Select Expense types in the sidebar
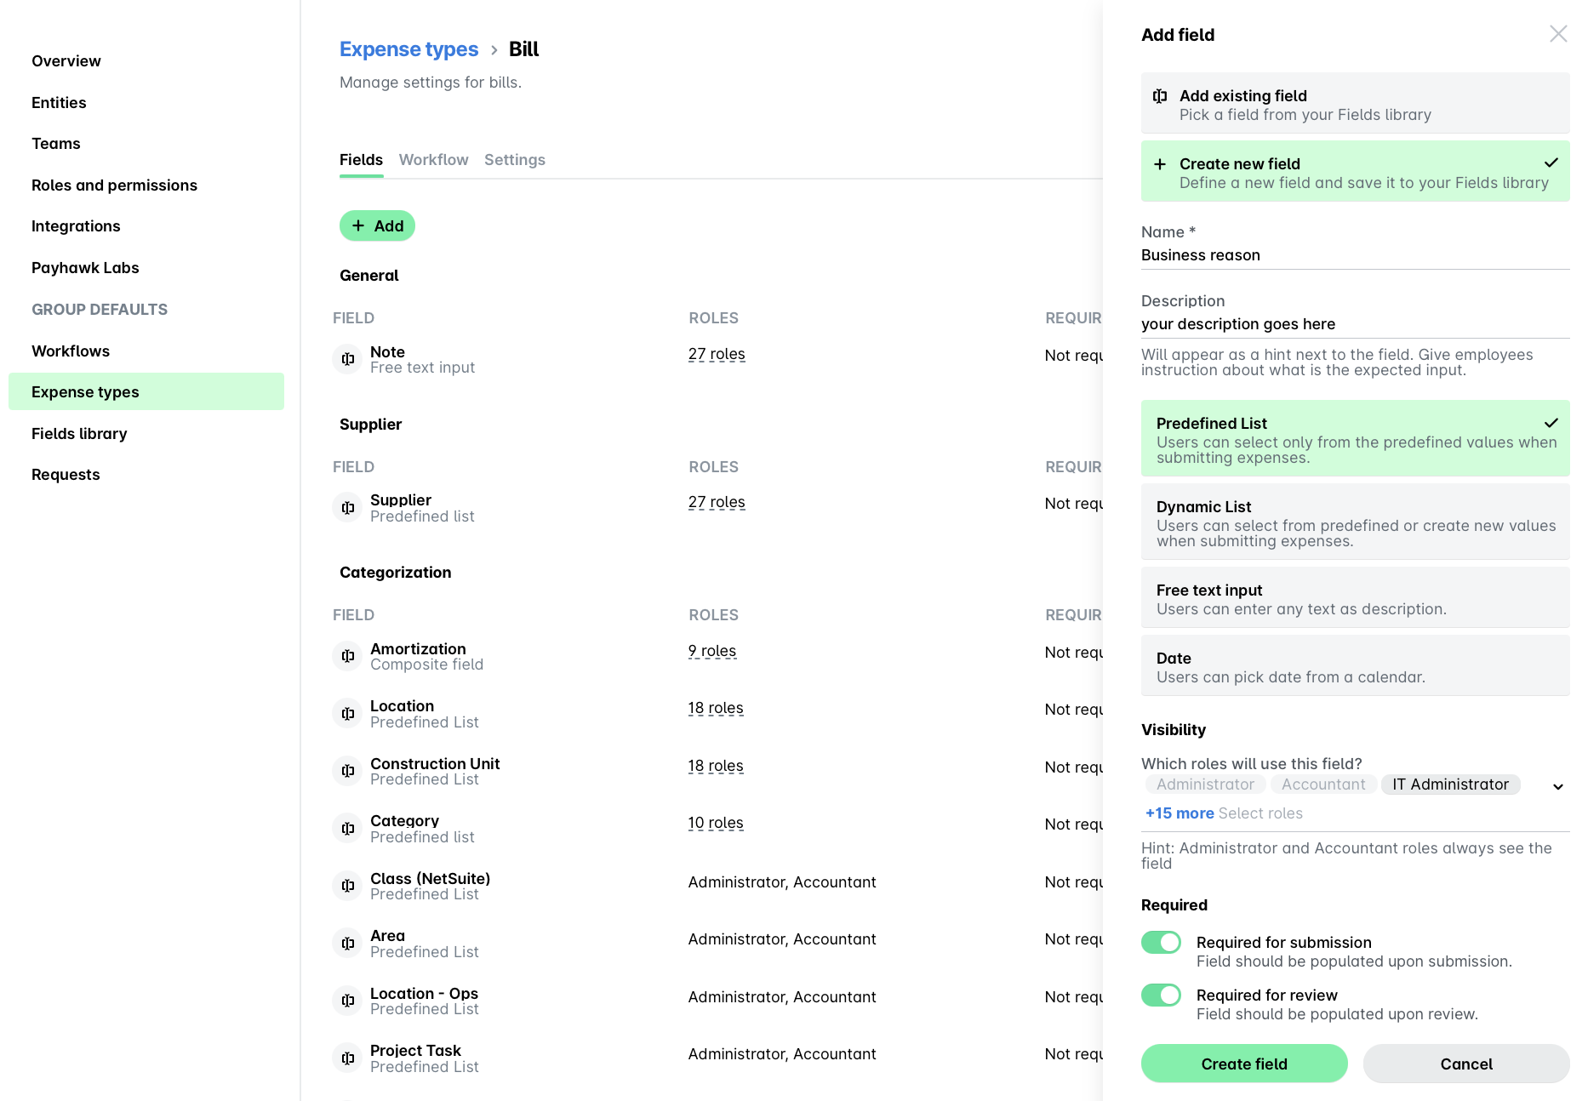Image resolution: width=1588 pixels, height=1101 pixels. click(x=146, y=391)
